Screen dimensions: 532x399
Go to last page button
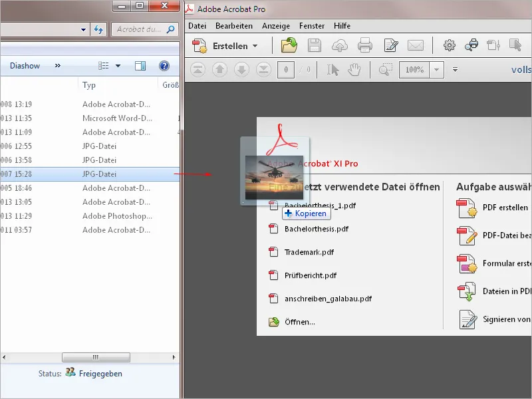263,70
